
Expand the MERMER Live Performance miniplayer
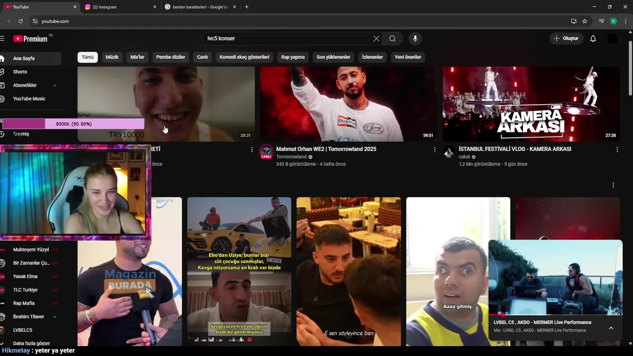(611, 328)
